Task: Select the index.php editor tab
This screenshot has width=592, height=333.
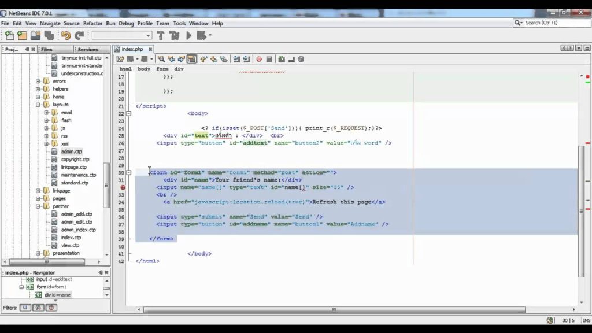Action: point(132,49)
